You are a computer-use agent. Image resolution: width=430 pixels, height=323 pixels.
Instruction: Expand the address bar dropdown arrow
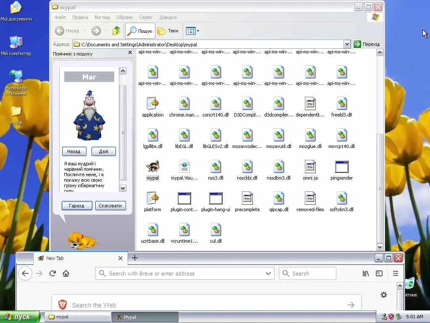coord(347,44)
